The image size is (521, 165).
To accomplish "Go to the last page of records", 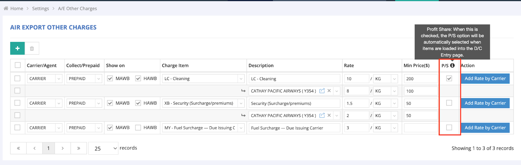I will 78,148.
